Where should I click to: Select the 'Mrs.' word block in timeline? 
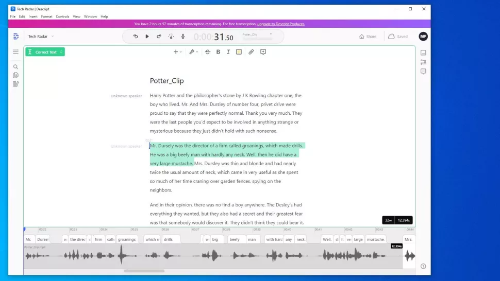408,239
